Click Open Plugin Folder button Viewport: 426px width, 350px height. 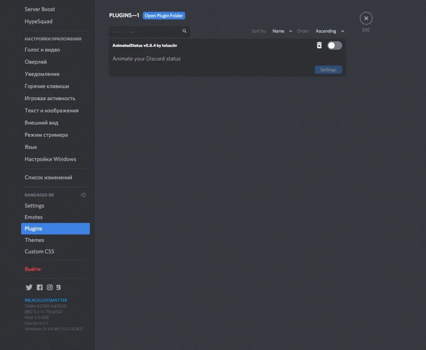(x=163, y=16)
